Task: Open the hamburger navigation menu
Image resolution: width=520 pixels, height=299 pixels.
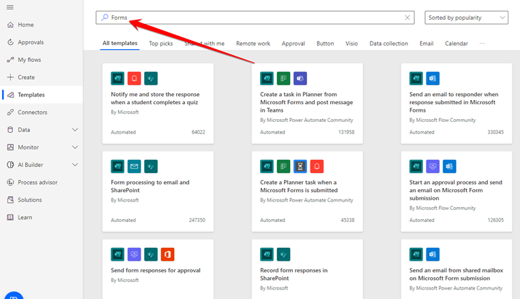Action: [10, 7]
